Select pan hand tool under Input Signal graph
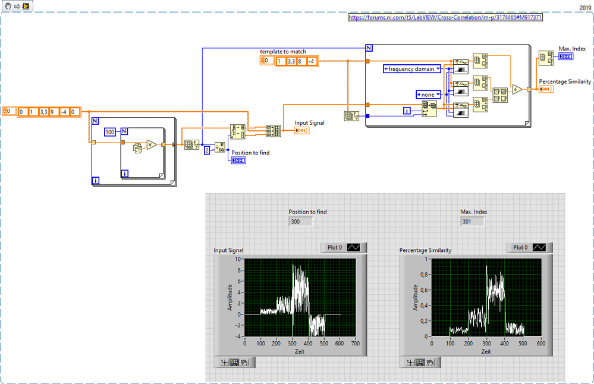 click(x=244, y=363)
